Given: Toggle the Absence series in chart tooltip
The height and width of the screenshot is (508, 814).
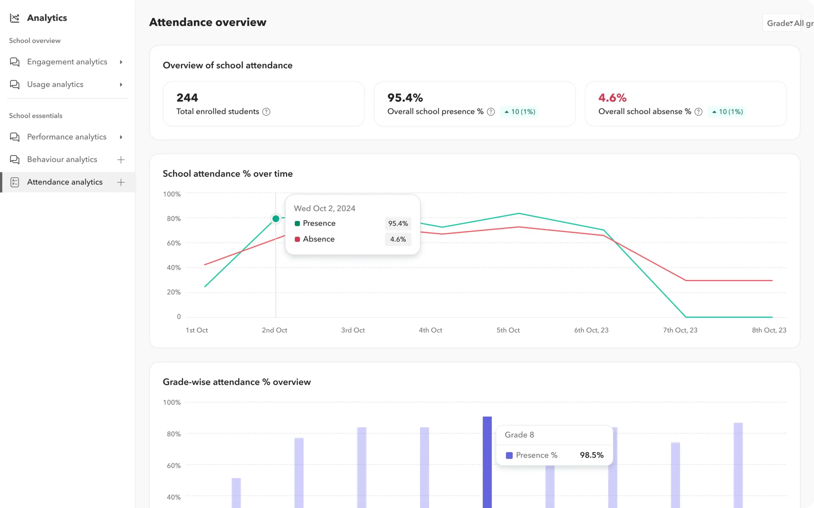Looking at the screenshot, I should click(319, 239).
